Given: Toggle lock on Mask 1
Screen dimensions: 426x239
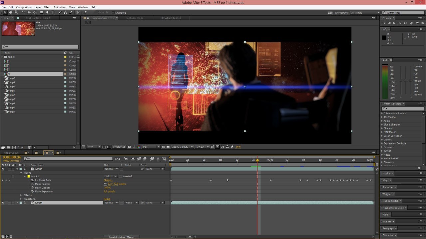Looking at the screenshot, I should pyautogui.click(x=13, y=177).
